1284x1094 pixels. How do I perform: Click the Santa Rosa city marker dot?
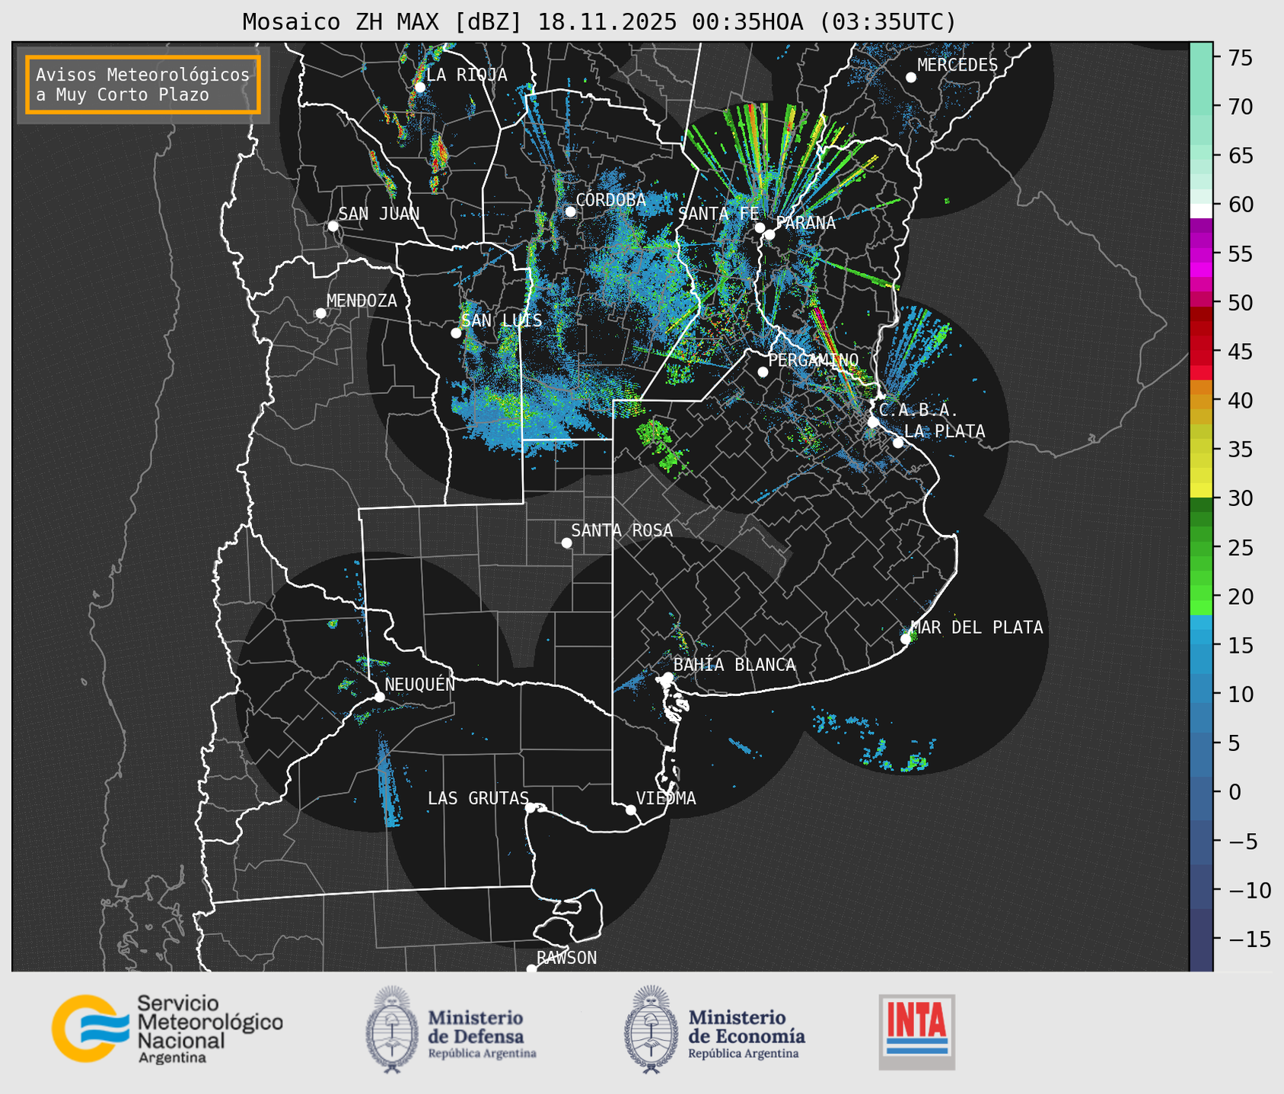tap(566, 543)
